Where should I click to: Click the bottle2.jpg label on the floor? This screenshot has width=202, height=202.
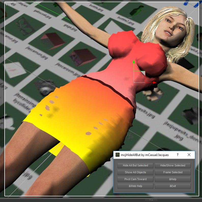[x=126, y=21]
